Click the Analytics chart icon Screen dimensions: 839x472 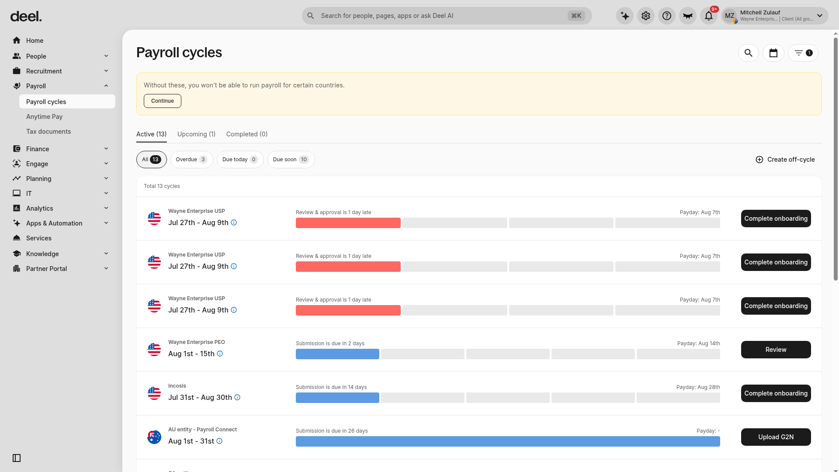17,208
